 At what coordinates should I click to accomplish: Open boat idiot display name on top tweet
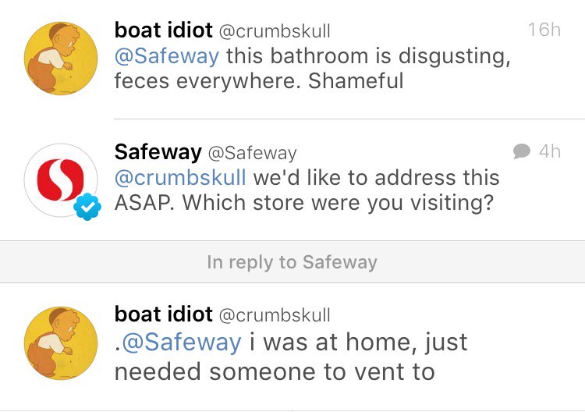point(164,30)
